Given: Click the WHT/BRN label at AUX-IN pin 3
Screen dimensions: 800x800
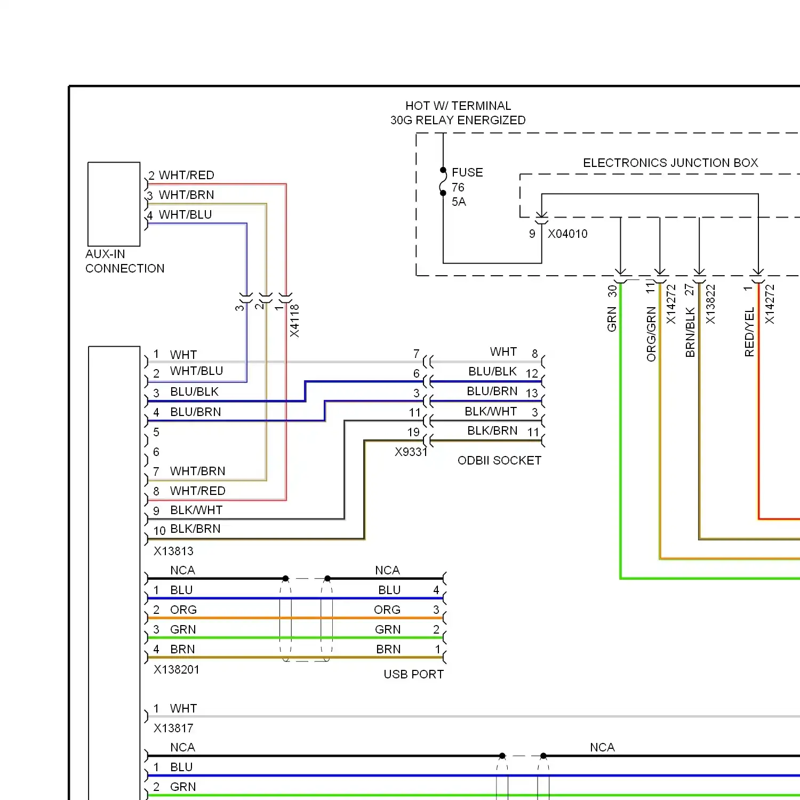Looking at the screenshot, I should coord(186,195).
